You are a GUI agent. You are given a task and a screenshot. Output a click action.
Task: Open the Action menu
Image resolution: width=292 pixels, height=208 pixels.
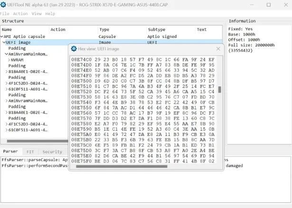20,14
